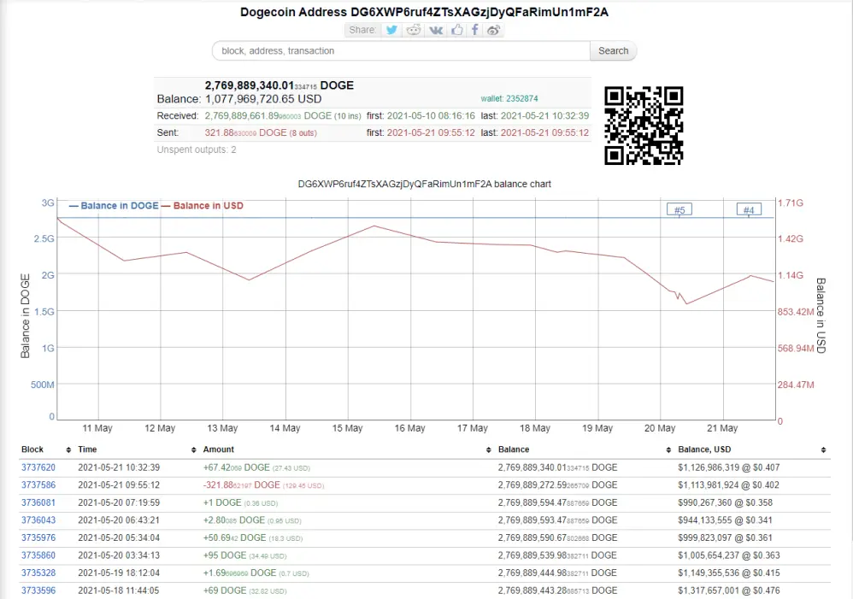Select chart marker #4
This screenshot has width=853, height=599.
tap(749, 209)
